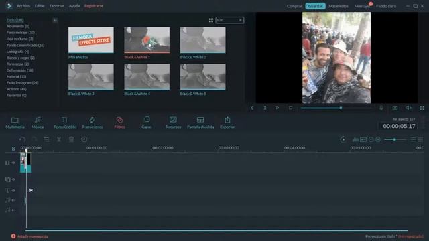Viewport: 429px width, 241px height.
Task: Click the Guardar button
Action: pos(315,6)
